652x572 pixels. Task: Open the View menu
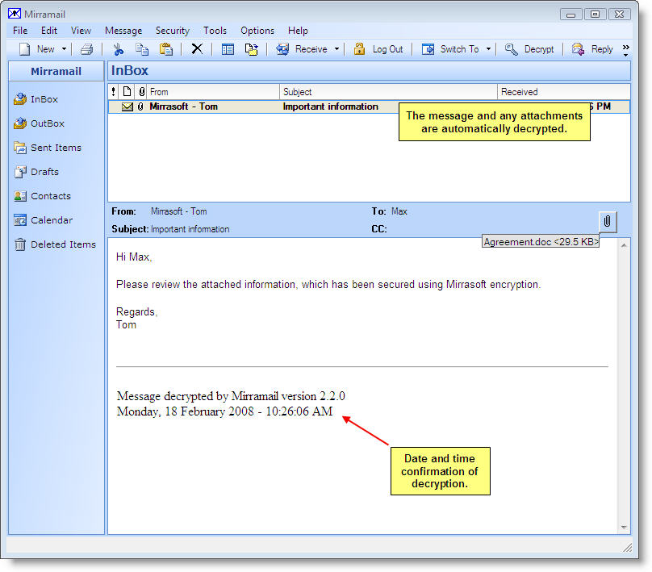tap(81, 31)
